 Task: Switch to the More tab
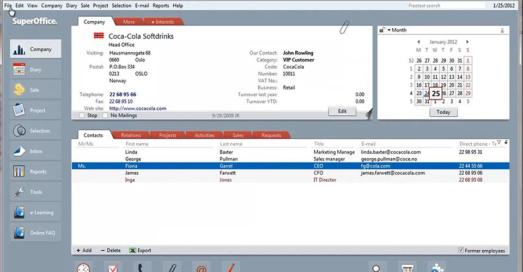[x=129, y=22]
